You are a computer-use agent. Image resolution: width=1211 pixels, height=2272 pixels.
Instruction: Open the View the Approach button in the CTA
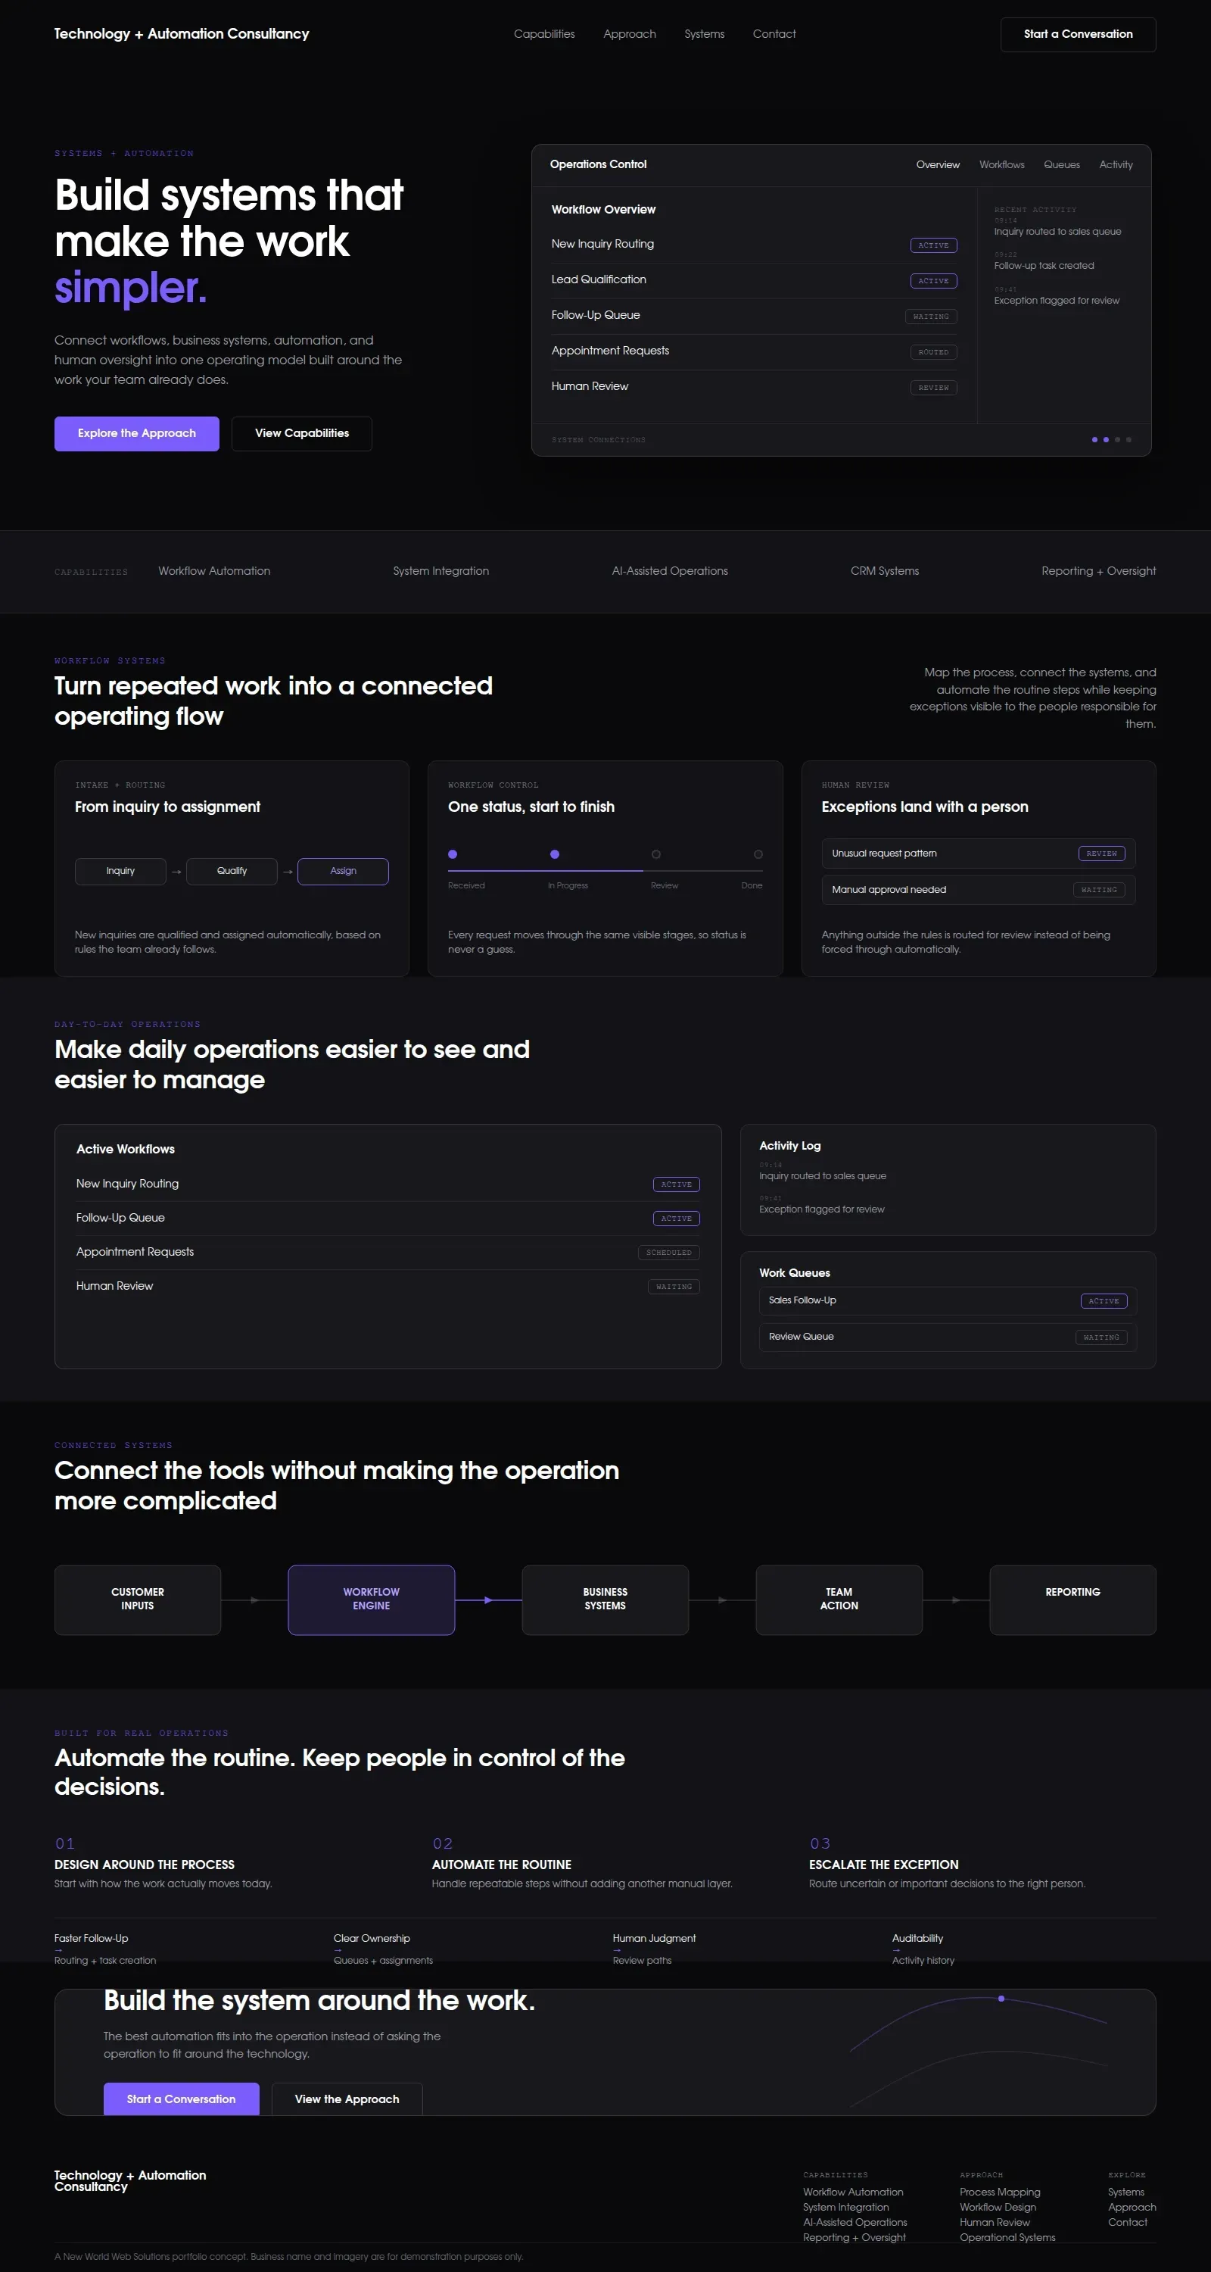[347, 2099]
